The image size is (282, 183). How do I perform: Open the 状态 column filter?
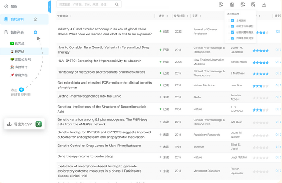(x=167, y=16)
